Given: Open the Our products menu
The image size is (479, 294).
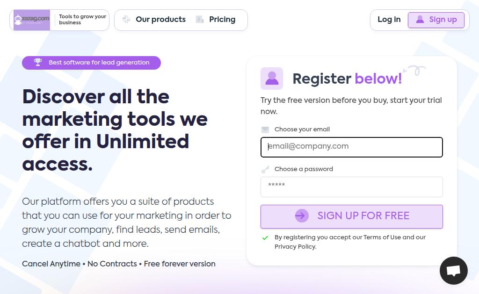Looking at the screenshot, I should 160,20.
